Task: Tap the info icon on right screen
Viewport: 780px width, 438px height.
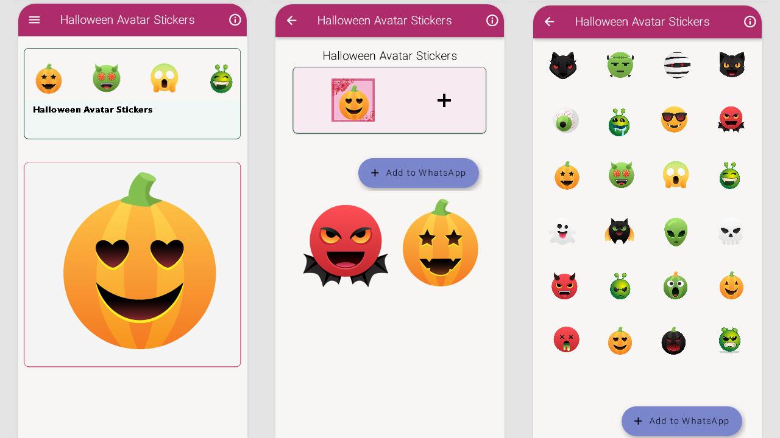Action: click(x=750, y=22)
